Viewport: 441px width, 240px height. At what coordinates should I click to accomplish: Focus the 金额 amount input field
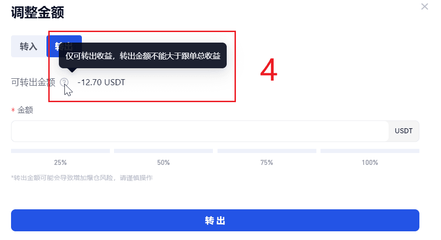(200, 131)
